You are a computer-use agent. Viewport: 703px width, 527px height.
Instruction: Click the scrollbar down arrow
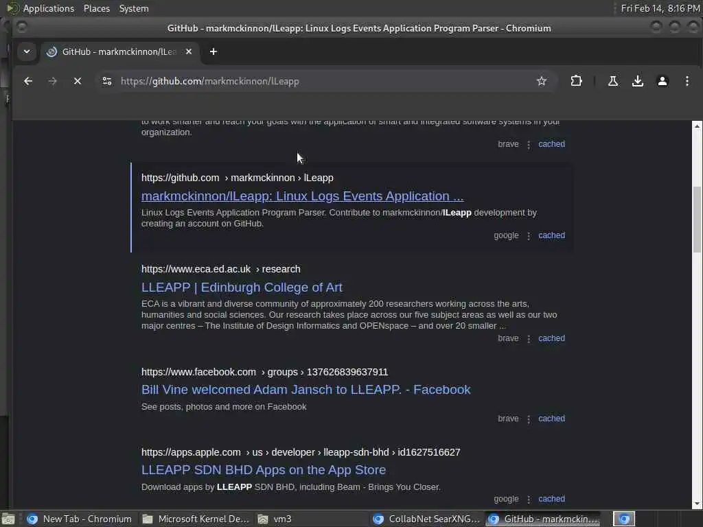697,504
